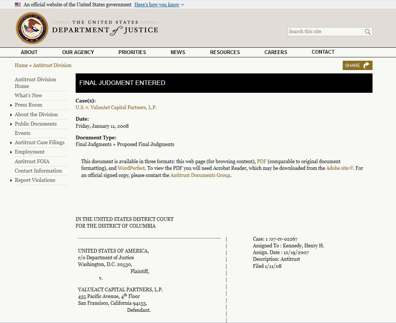Open the WordPerfect format link

coord(131,168)
